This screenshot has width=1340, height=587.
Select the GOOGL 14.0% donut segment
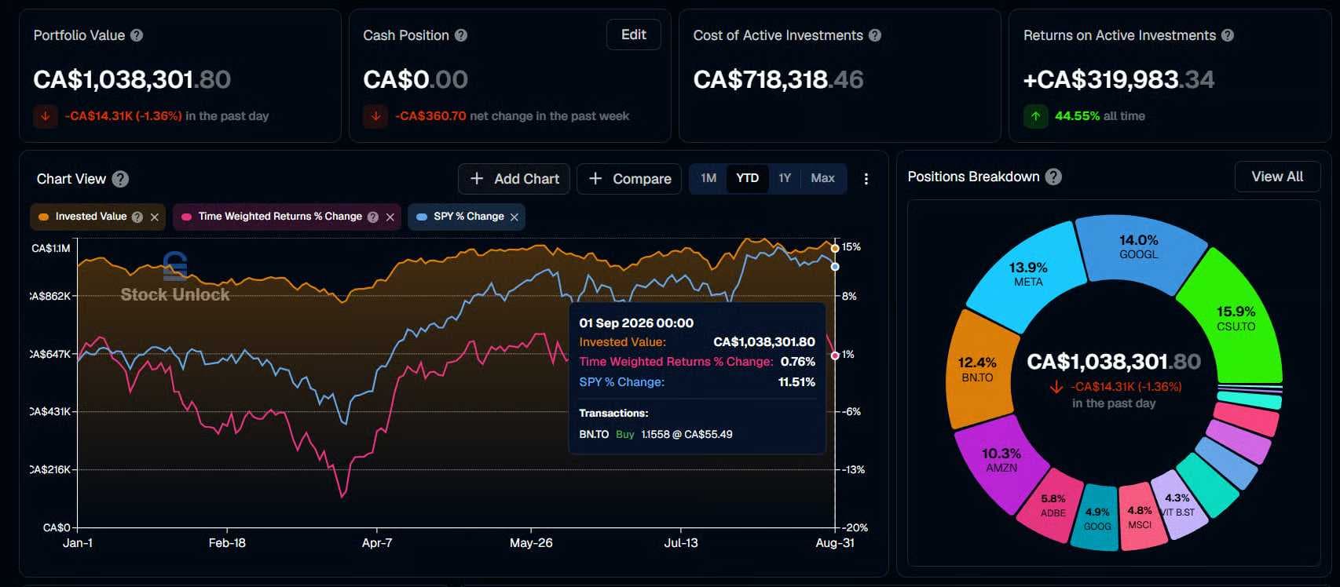point(1138,246)
